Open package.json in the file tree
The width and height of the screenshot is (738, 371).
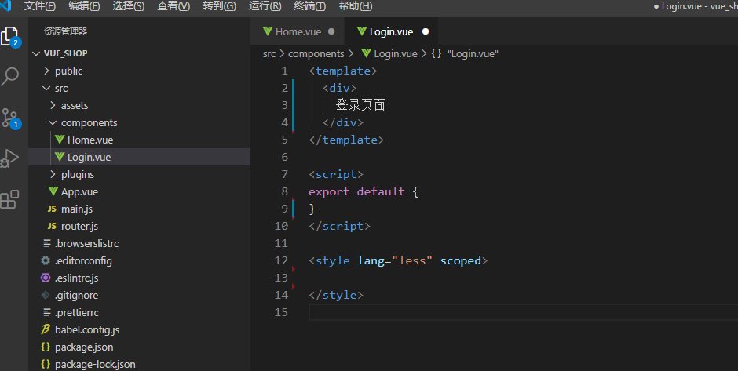(84, 347)
